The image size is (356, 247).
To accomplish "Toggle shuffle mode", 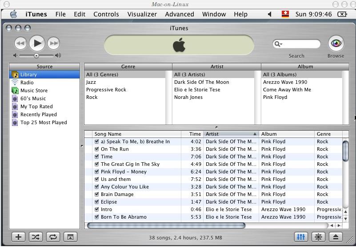I will (x=36, y=237).
